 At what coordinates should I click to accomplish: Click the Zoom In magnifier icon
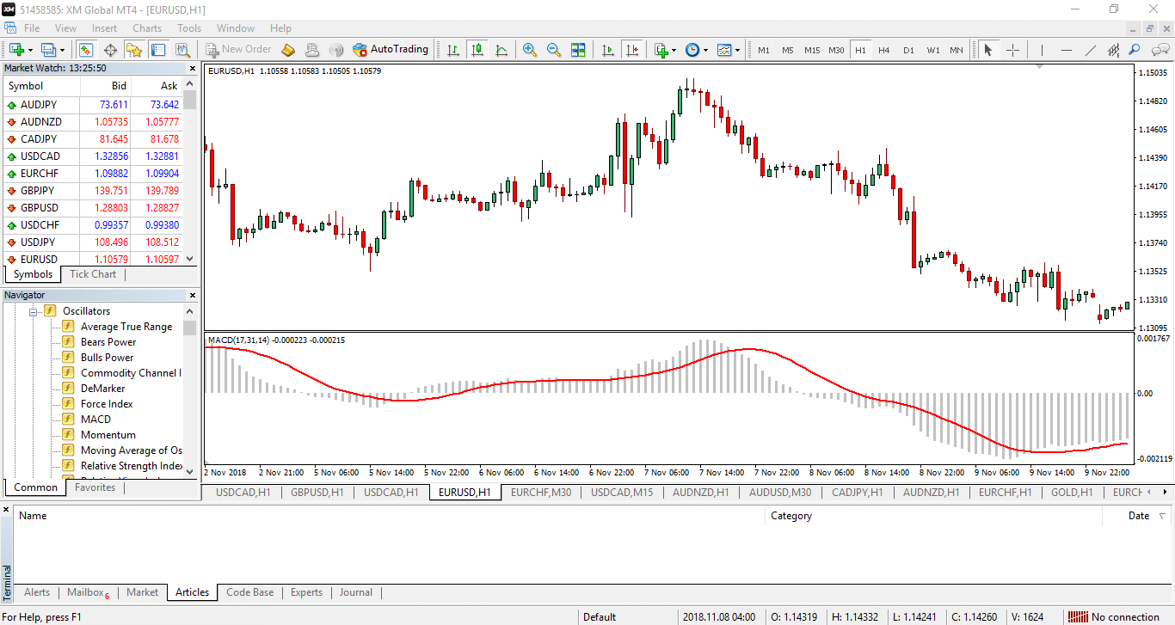pyautogui.click(x=530, y=50)
